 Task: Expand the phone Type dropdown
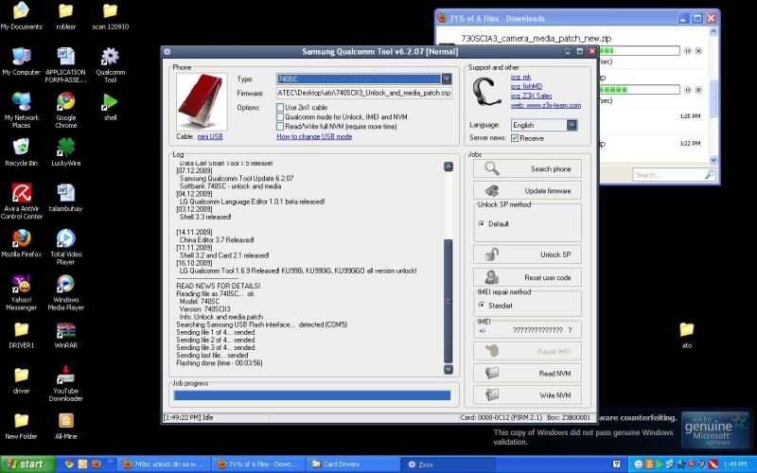[447, 79]
